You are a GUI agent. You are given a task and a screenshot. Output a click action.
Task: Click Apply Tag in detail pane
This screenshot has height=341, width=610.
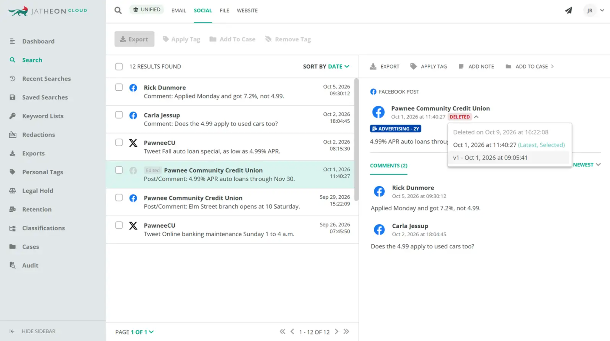click(x=429, y=67)
